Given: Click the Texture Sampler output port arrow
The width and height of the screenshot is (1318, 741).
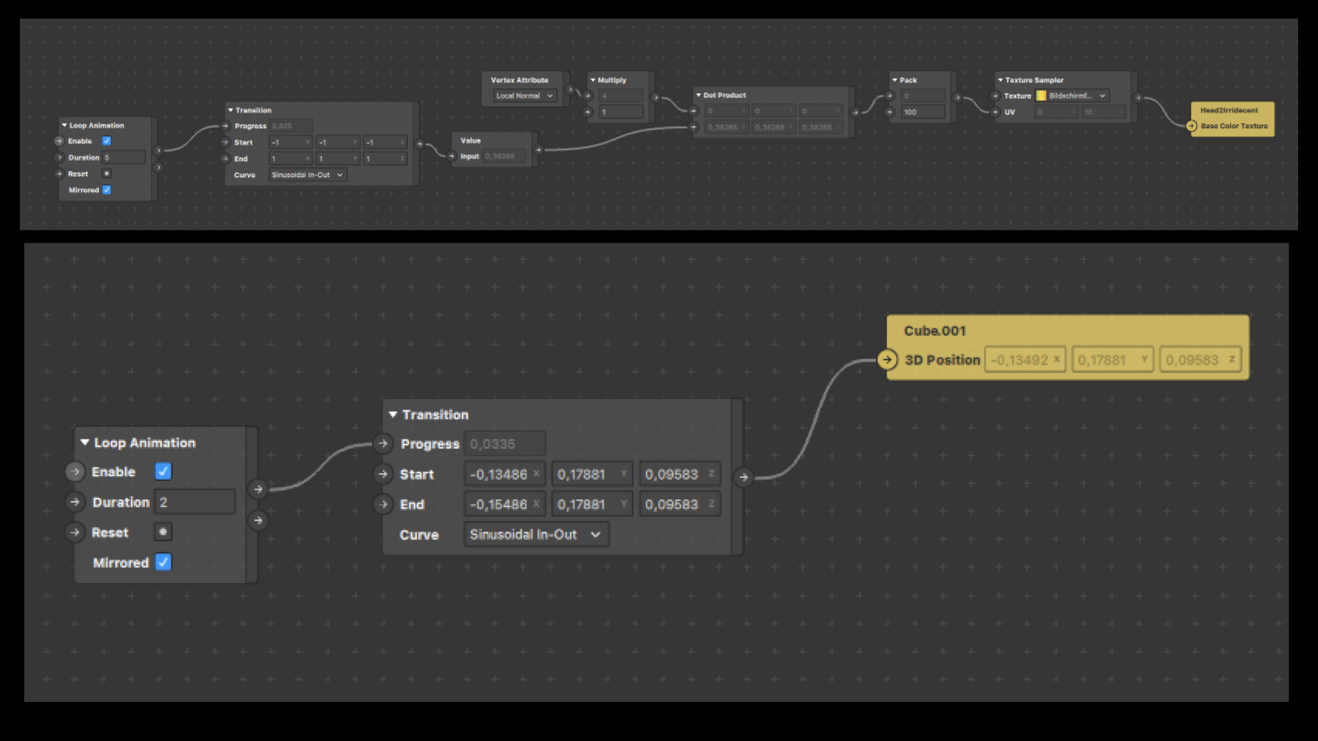Looking at the screenshot, I should pyautogui.click(x=1137, y=97).
